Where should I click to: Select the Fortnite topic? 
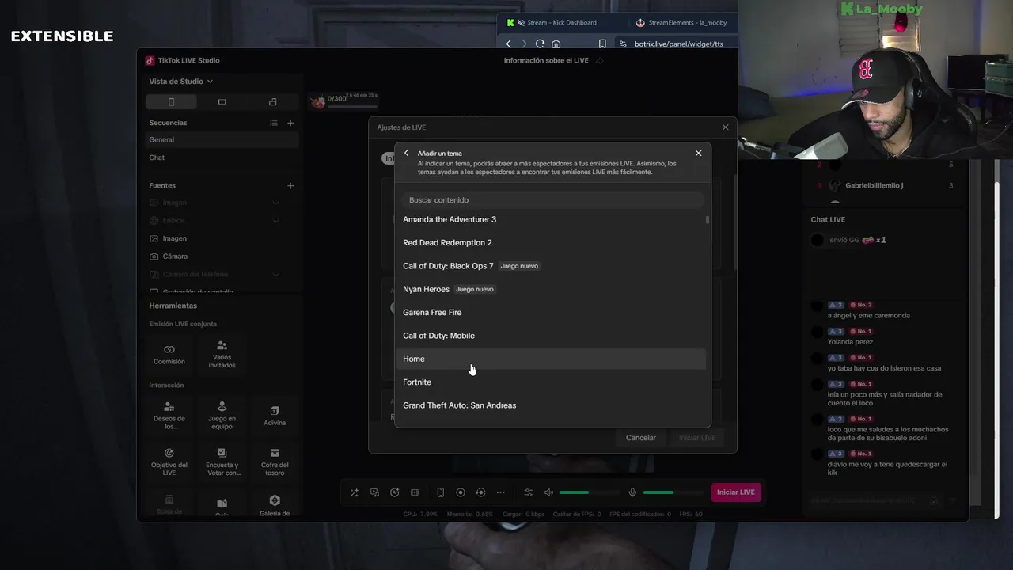pos(552,382)
